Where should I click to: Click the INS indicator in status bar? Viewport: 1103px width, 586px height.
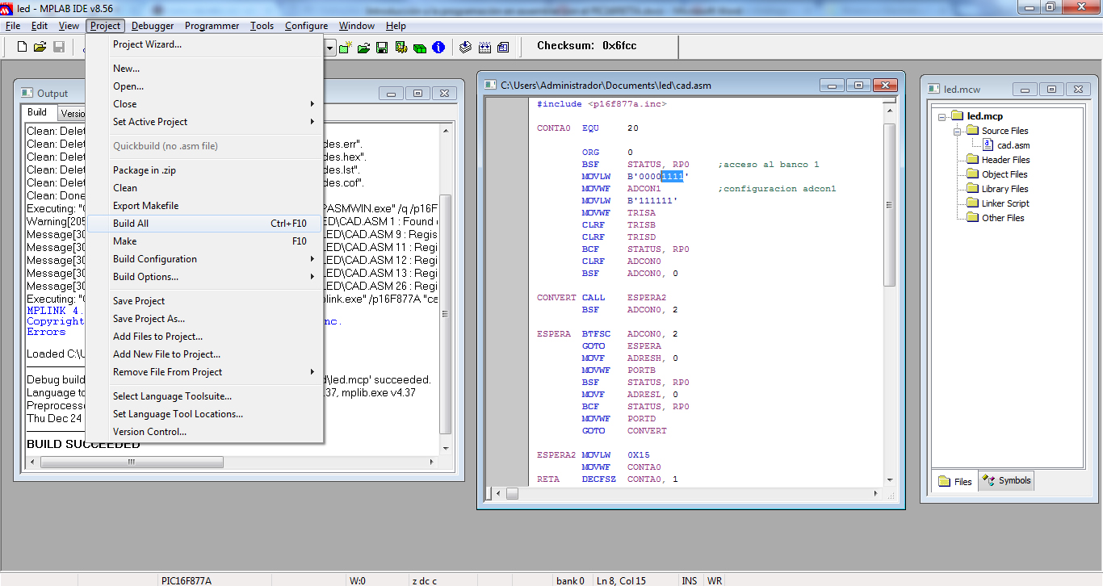(x=690, y=580)
